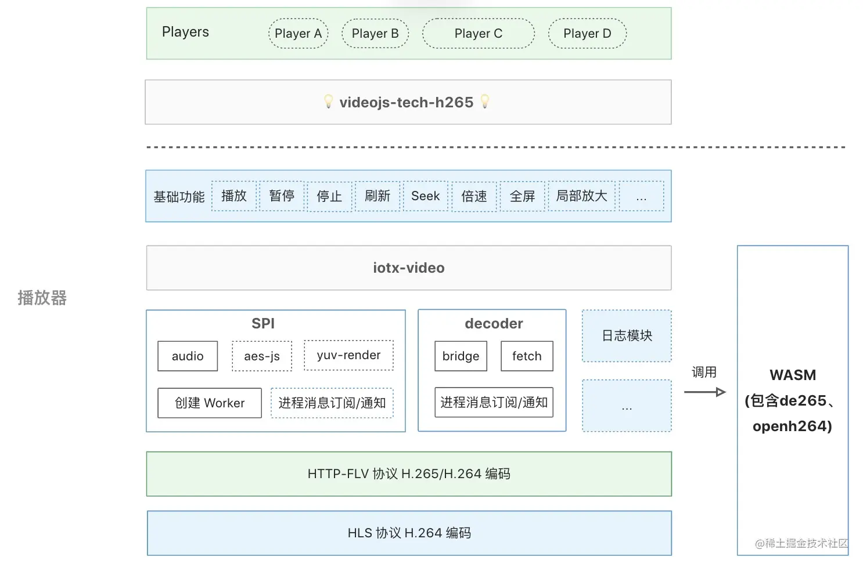Select the Seek function box
863x564 pixels.
[426, 196]
